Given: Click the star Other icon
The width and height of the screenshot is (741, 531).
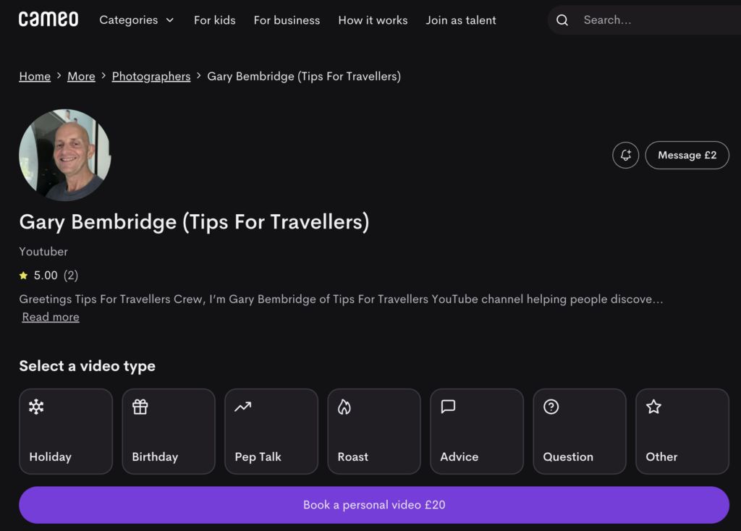Looking at the screenshot, I should pyautogui.click(x=653, y=407).
